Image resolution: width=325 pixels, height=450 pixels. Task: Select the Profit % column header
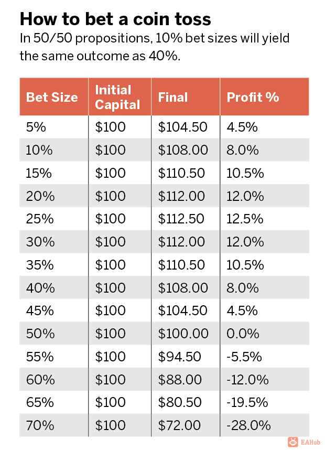(253, 97)
